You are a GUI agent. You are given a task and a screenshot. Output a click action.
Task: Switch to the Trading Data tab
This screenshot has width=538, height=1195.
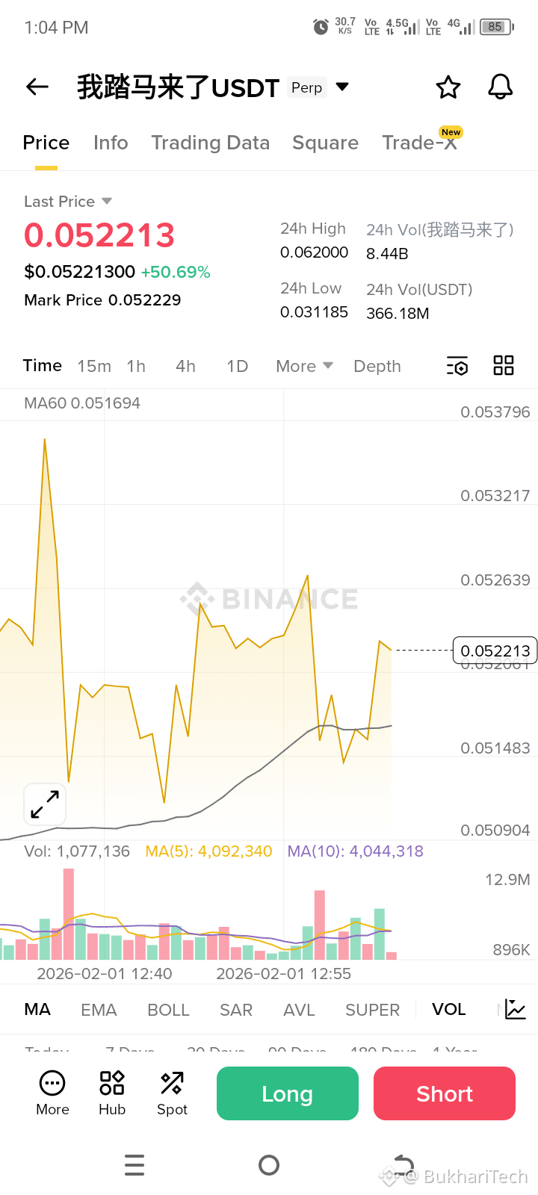[210, 143]
